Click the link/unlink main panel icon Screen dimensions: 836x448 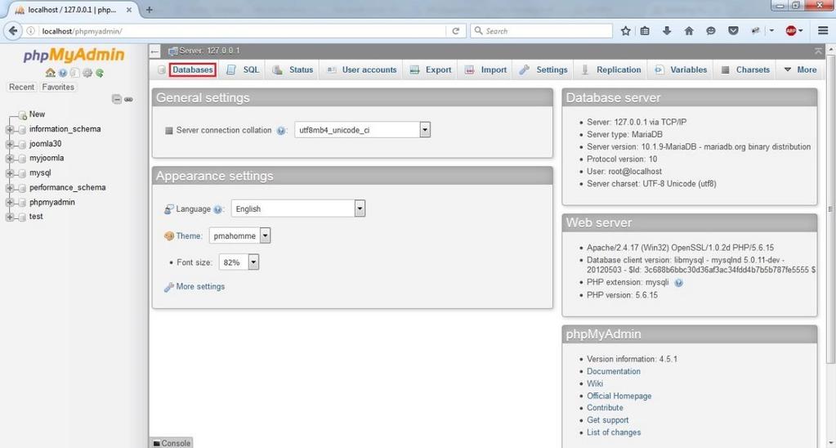(128, 99)
